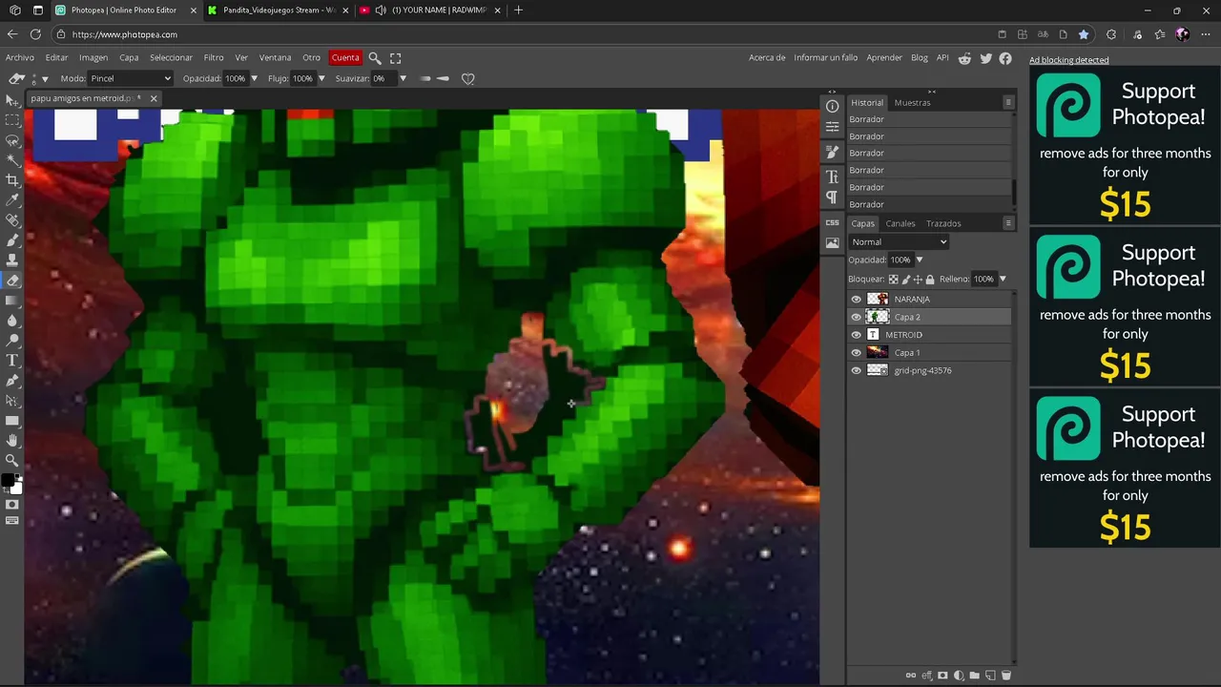Open the brush preset picker arrow
1221x687 pixels.
(45, 78)
